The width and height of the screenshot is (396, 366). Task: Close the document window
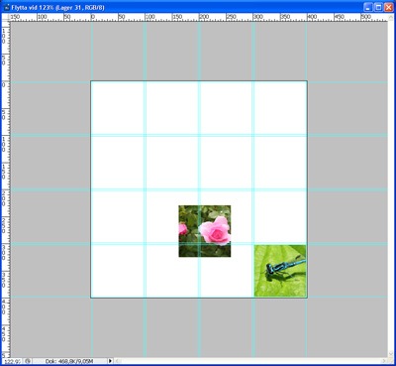[x=388, y=7]
